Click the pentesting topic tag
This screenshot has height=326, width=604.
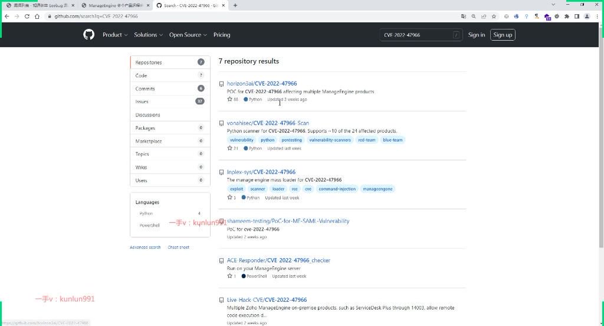(x=291, y=140)
